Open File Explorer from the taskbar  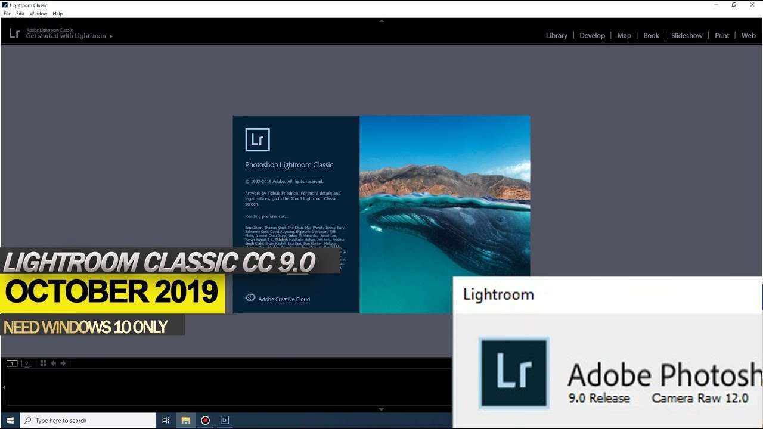[x=186, y=421]
